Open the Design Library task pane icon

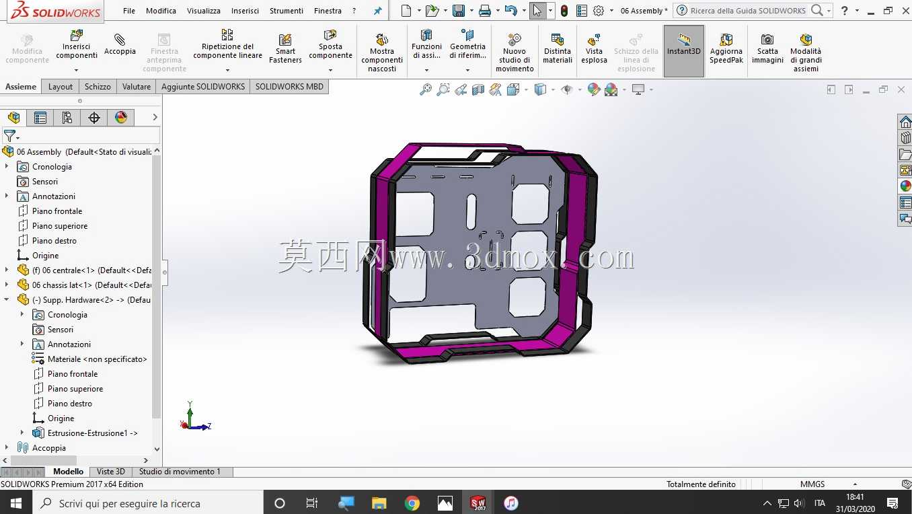pos(905,138)
